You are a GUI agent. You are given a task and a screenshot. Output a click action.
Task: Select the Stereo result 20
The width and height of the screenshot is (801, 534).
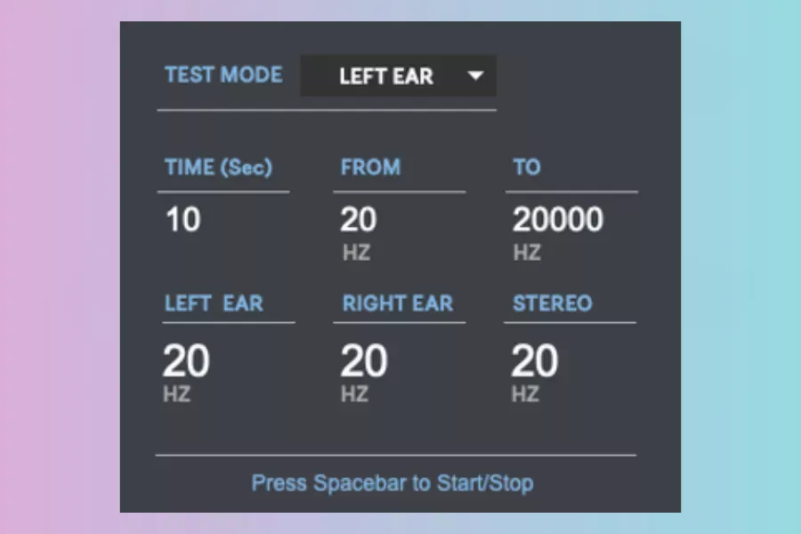[535, 360]
